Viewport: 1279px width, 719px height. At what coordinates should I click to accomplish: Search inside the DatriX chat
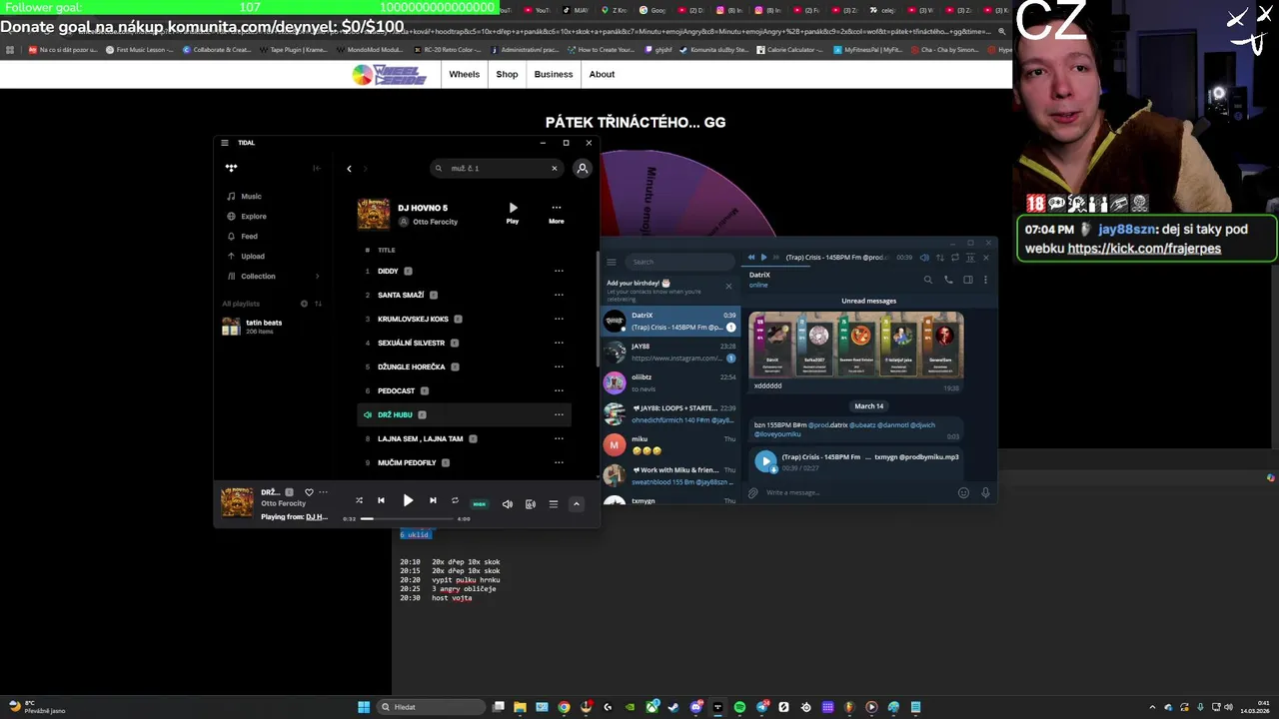927,280
